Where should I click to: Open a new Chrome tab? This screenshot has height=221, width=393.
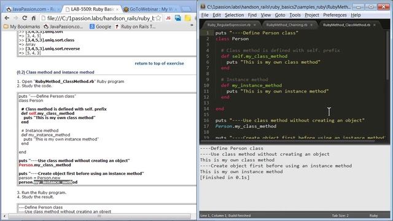[185, 9]
